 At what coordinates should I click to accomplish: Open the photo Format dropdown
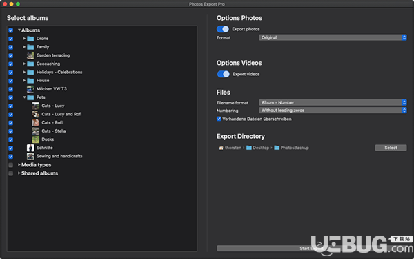pos(333,37)
